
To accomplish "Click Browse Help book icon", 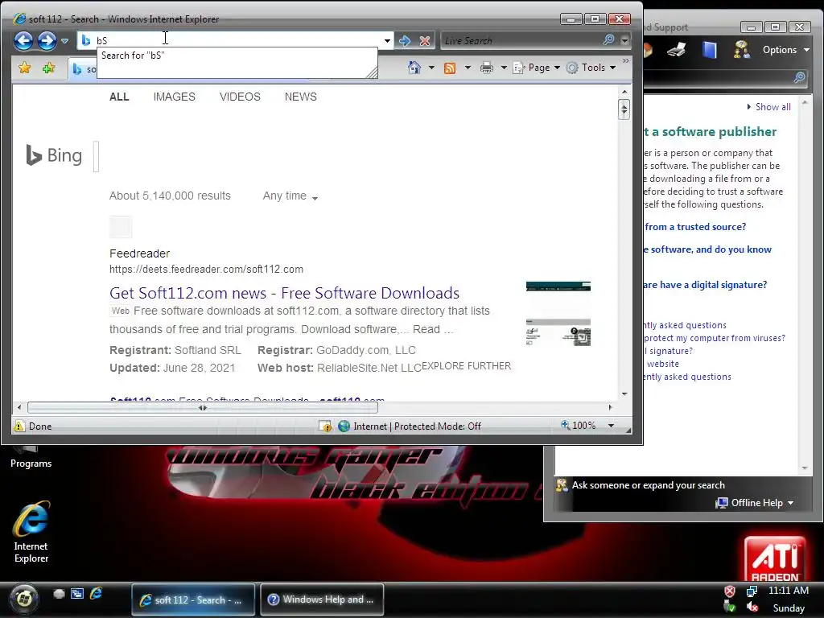I will 710,50.
